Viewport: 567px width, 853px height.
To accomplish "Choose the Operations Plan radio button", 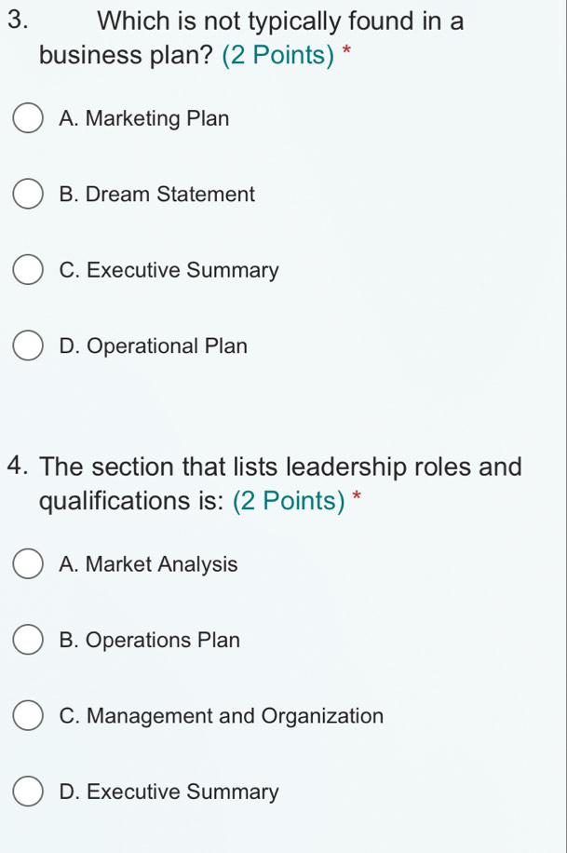I will [29, 641].
